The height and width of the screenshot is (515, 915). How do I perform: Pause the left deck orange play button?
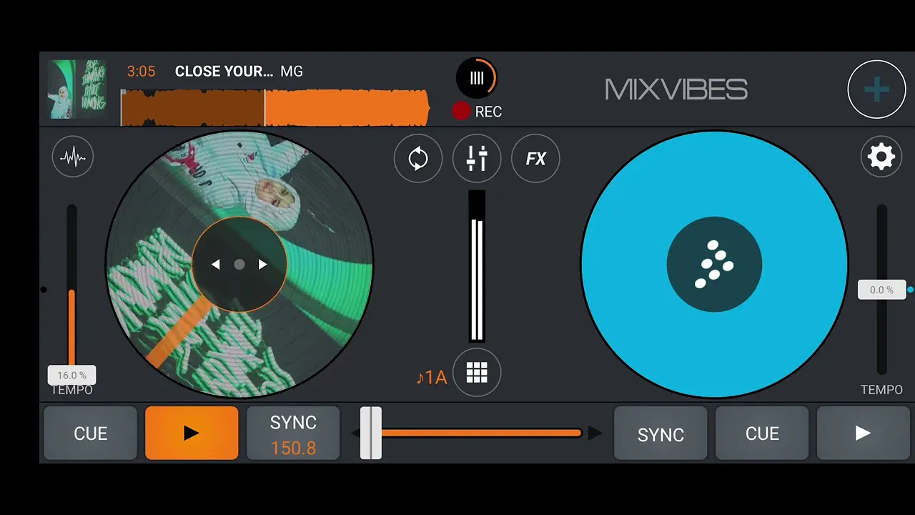click(192, 433)
